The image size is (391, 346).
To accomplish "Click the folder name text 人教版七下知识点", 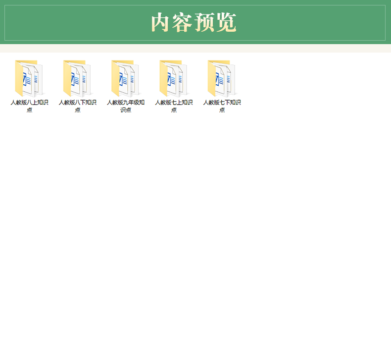I will coord(222,106).
